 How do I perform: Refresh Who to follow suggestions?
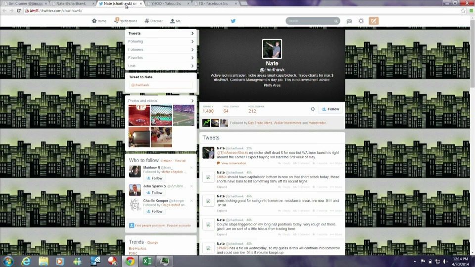pos(167,161)
